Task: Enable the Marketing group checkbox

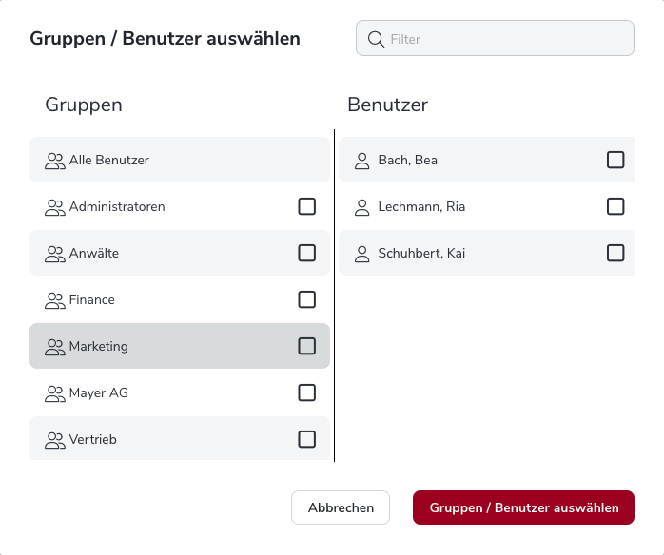Action: [x=306, y=346]
